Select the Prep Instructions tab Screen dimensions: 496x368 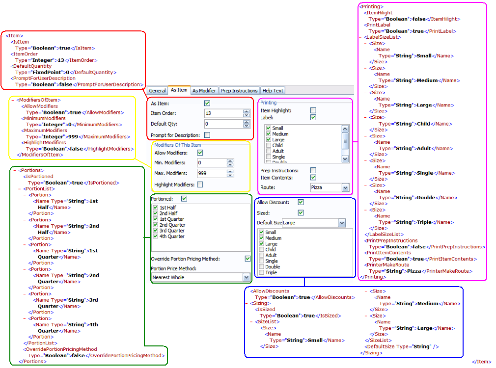coord(239,91)
